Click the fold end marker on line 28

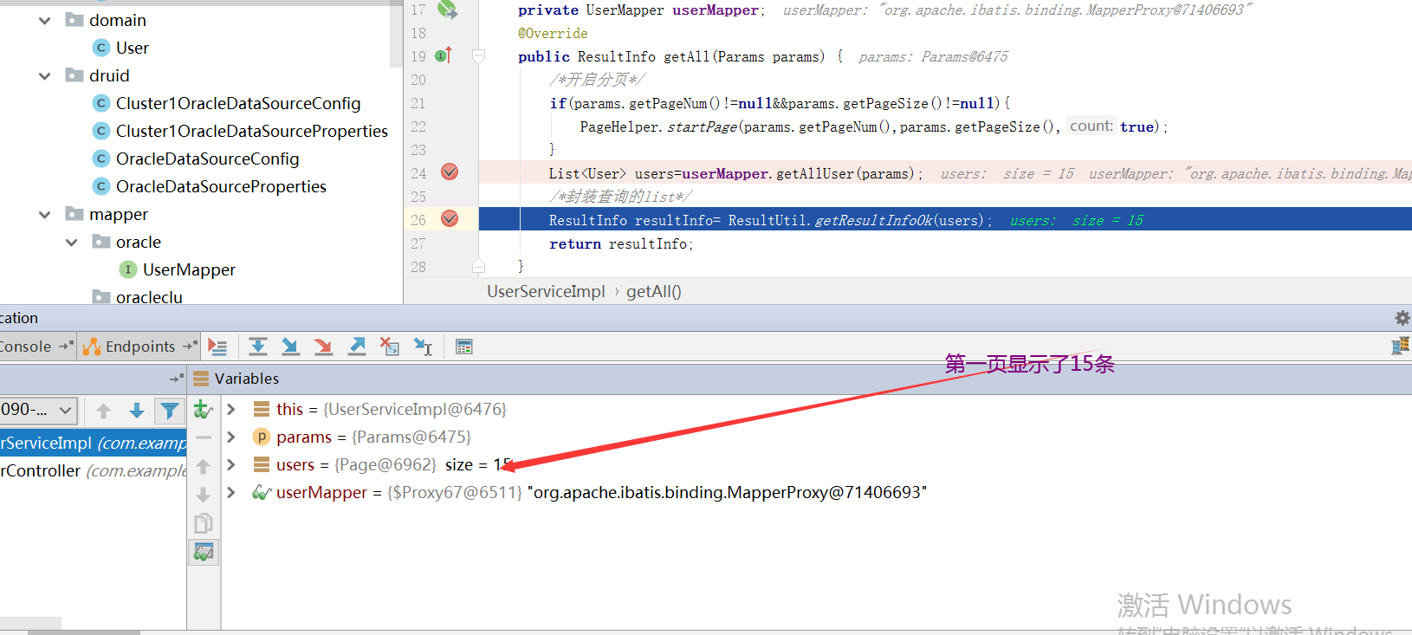[x=478, y=266]
